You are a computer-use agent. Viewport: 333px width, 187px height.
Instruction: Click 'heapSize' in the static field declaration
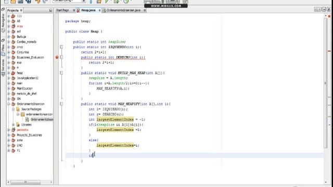tap(117, 42)
